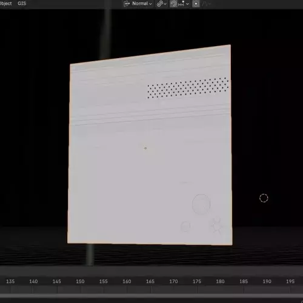
Task: Click the star-shaped engraving on the plane
Action: tap(216, 226)
